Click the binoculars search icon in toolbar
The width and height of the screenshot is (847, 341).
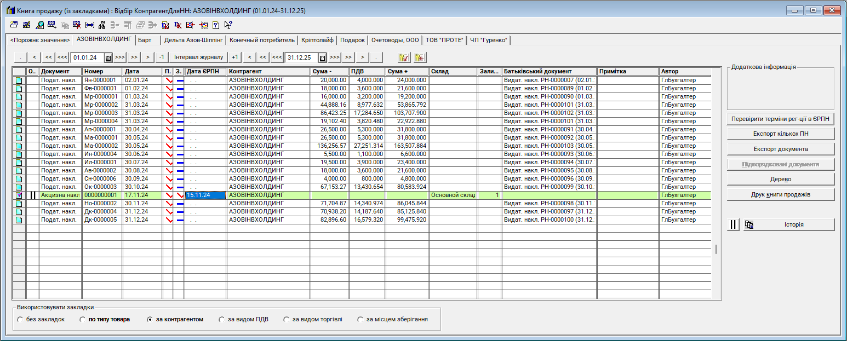point(102,25)
